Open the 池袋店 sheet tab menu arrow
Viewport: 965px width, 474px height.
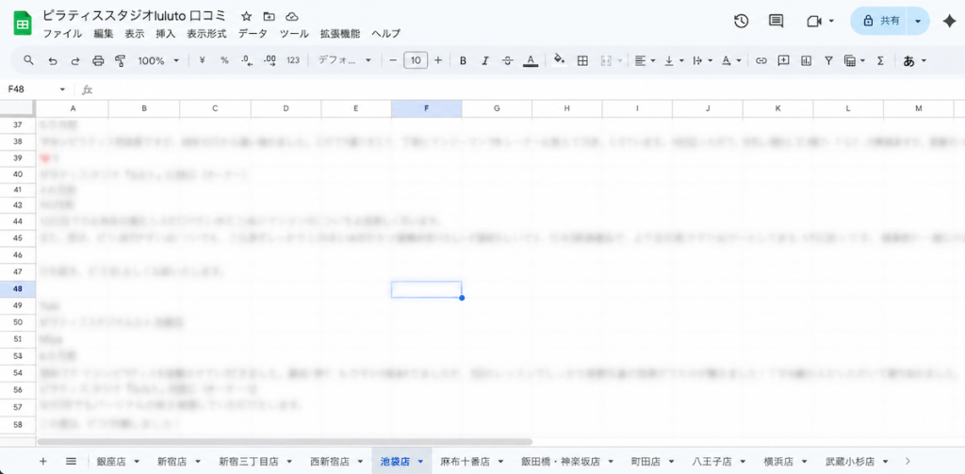pos(420,462)
